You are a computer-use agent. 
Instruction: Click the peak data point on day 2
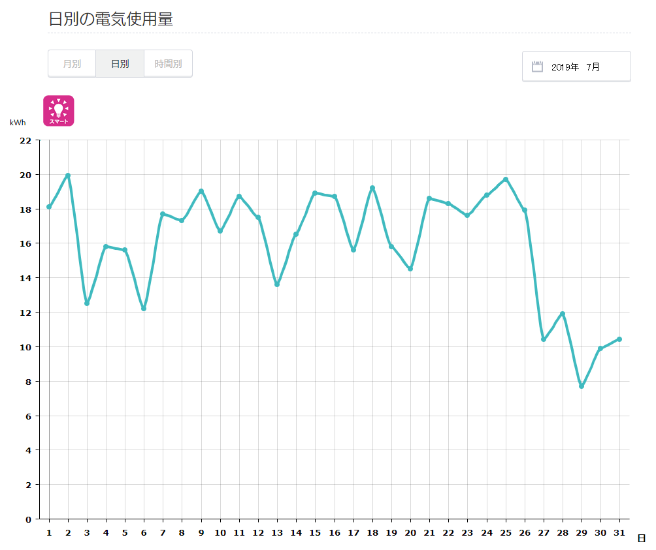[68, 176]
